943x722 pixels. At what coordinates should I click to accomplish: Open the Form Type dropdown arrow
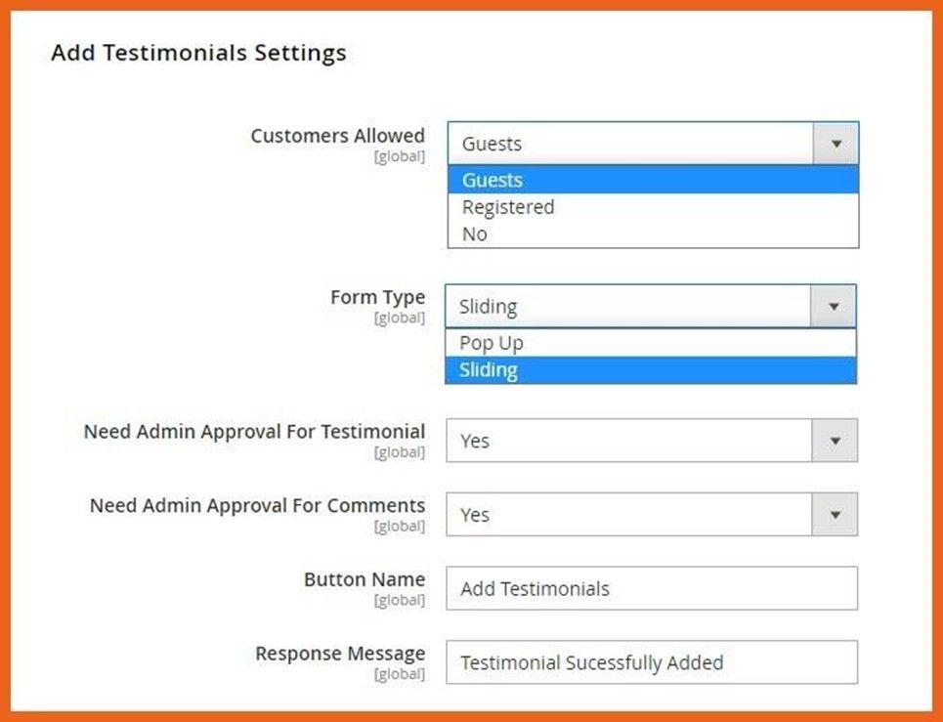click(834, 306)
